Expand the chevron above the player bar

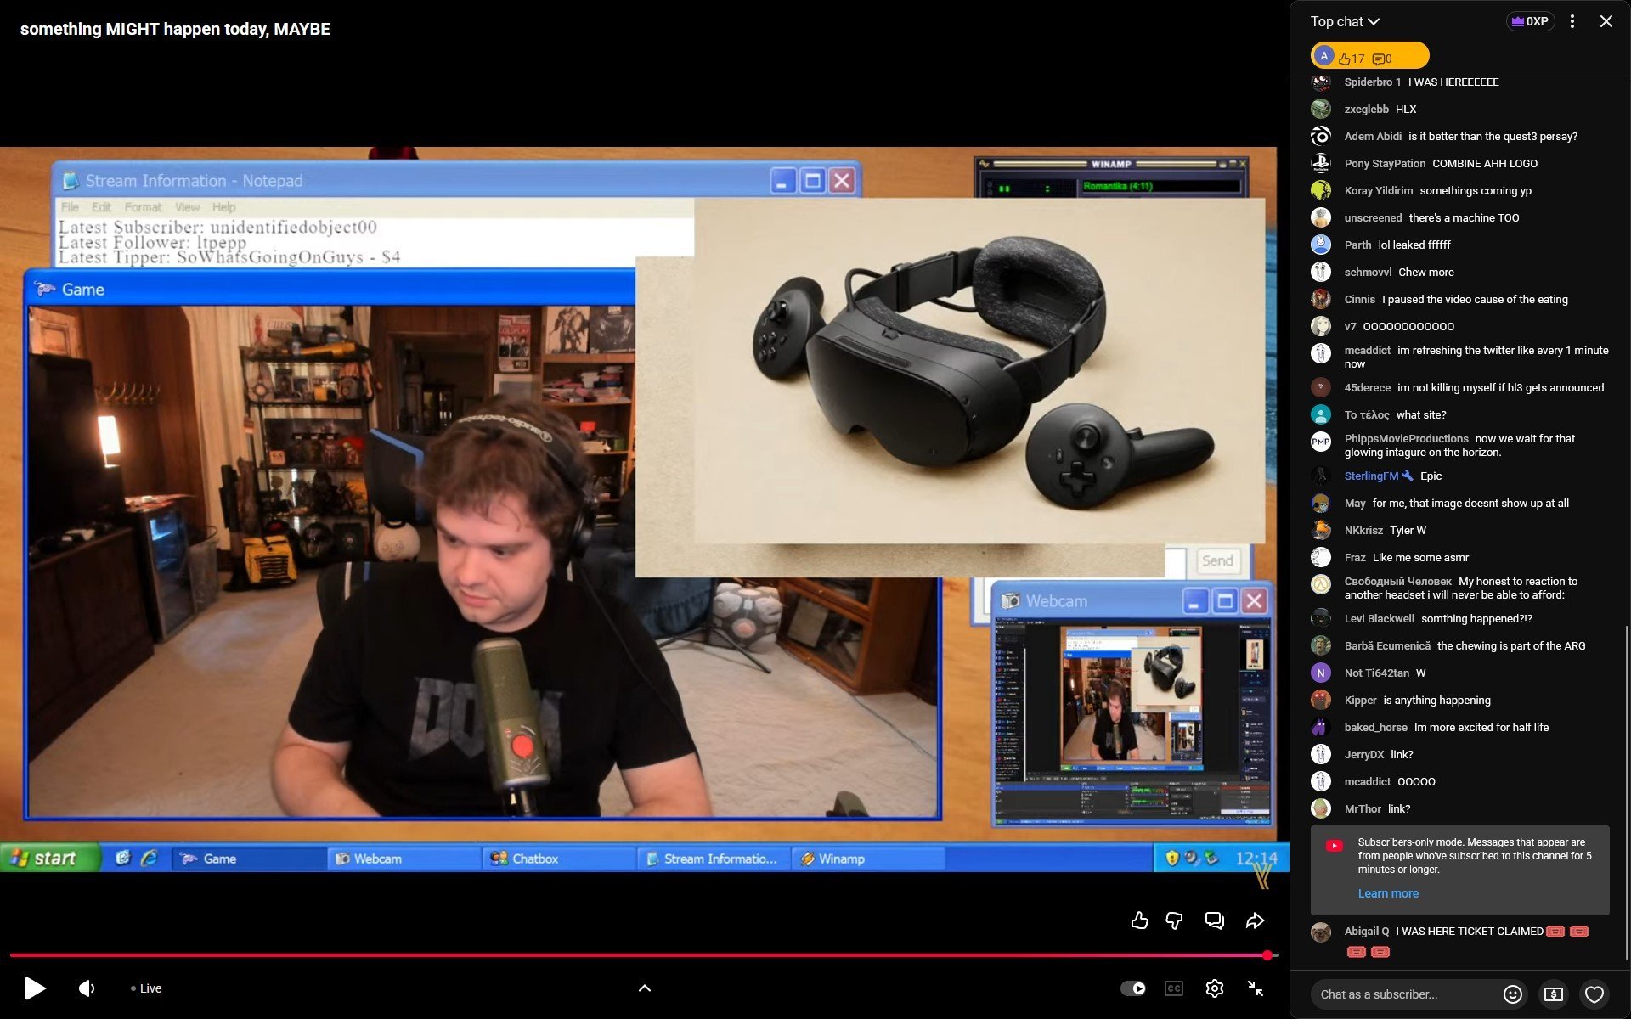pos(645,988)
